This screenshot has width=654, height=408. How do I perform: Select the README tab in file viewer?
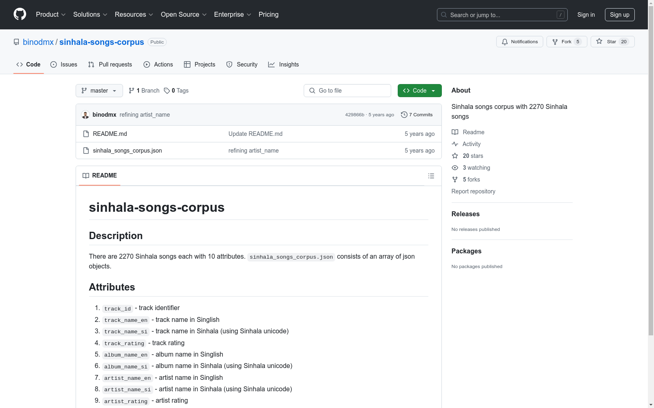(100, 175)
